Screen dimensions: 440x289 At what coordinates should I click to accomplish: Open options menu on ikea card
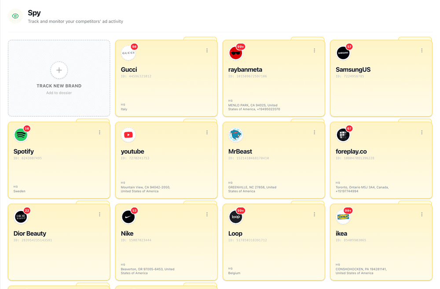click(x=422, y=214)
